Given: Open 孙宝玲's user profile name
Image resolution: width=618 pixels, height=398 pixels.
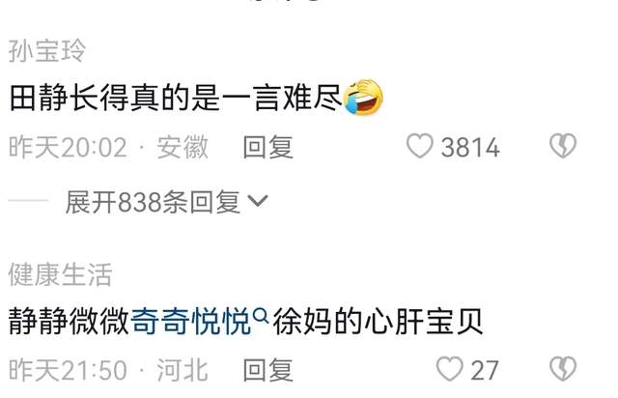Looking at the screenshot, I should point(47,50).
